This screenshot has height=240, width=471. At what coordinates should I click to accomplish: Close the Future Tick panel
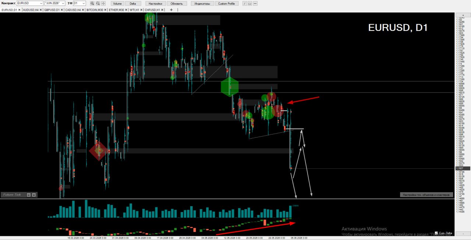tap(33, 195)
